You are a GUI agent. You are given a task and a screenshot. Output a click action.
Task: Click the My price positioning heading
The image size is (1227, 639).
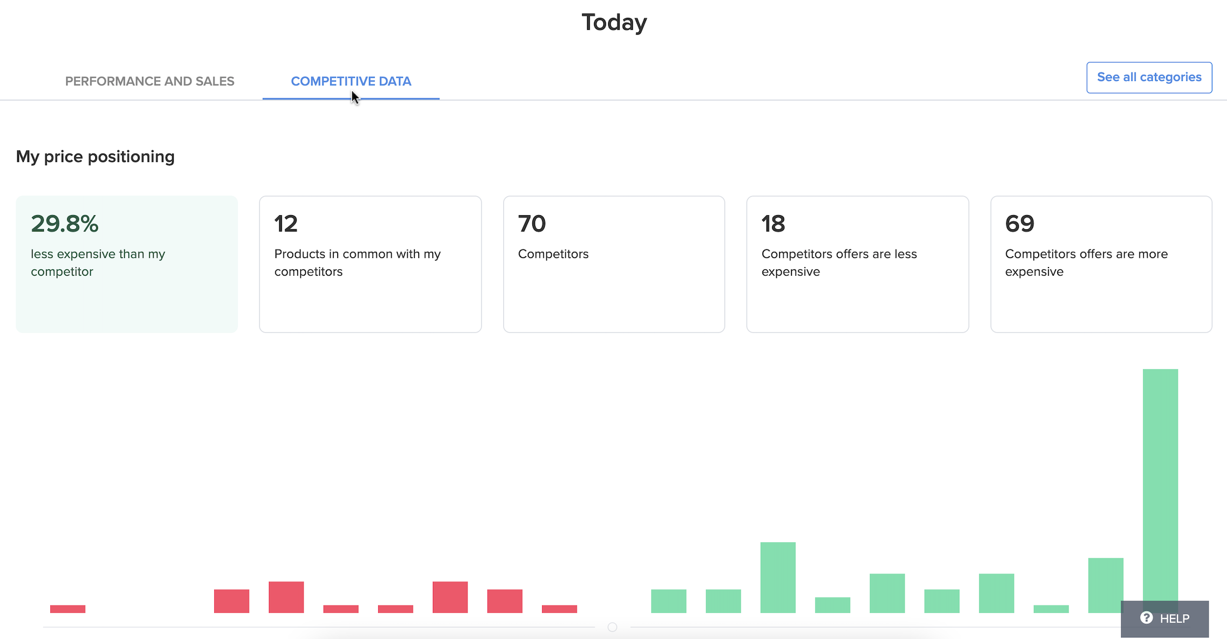[x=95, y=157]
